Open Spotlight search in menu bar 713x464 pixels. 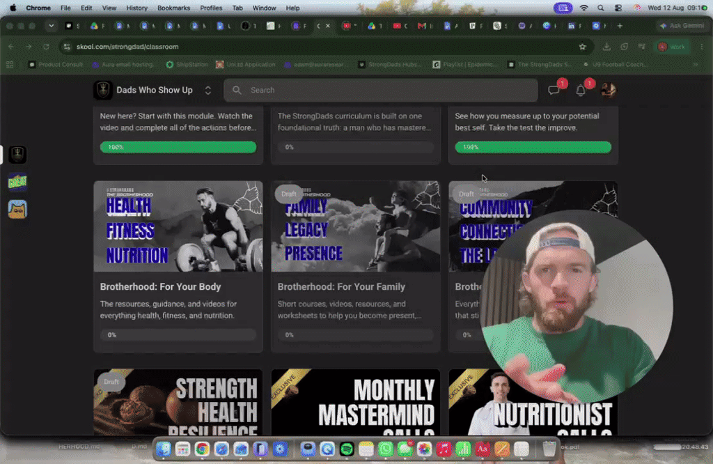601,8
